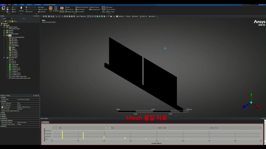The image size is (266, 149).
Task: Open Key Assignments tool
Action: [94, 10]
